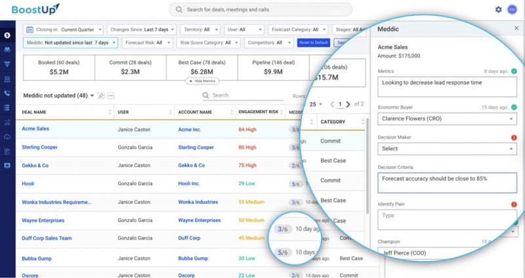525x278 pixels.
Task: Click the calendar icon in Closing in filter
Action: pos(30,29)
